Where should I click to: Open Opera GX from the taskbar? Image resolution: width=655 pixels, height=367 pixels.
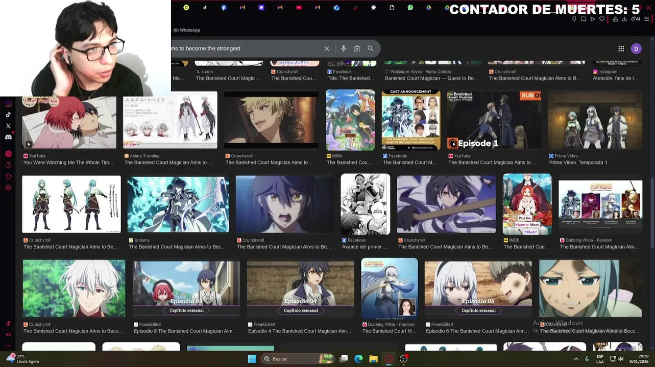pos(389,359)
